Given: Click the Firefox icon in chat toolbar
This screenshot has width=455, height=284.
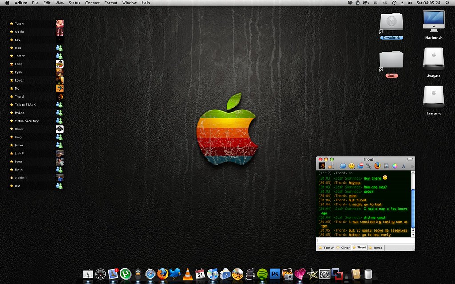Looking at the screenshot, I should pos(377,166).
